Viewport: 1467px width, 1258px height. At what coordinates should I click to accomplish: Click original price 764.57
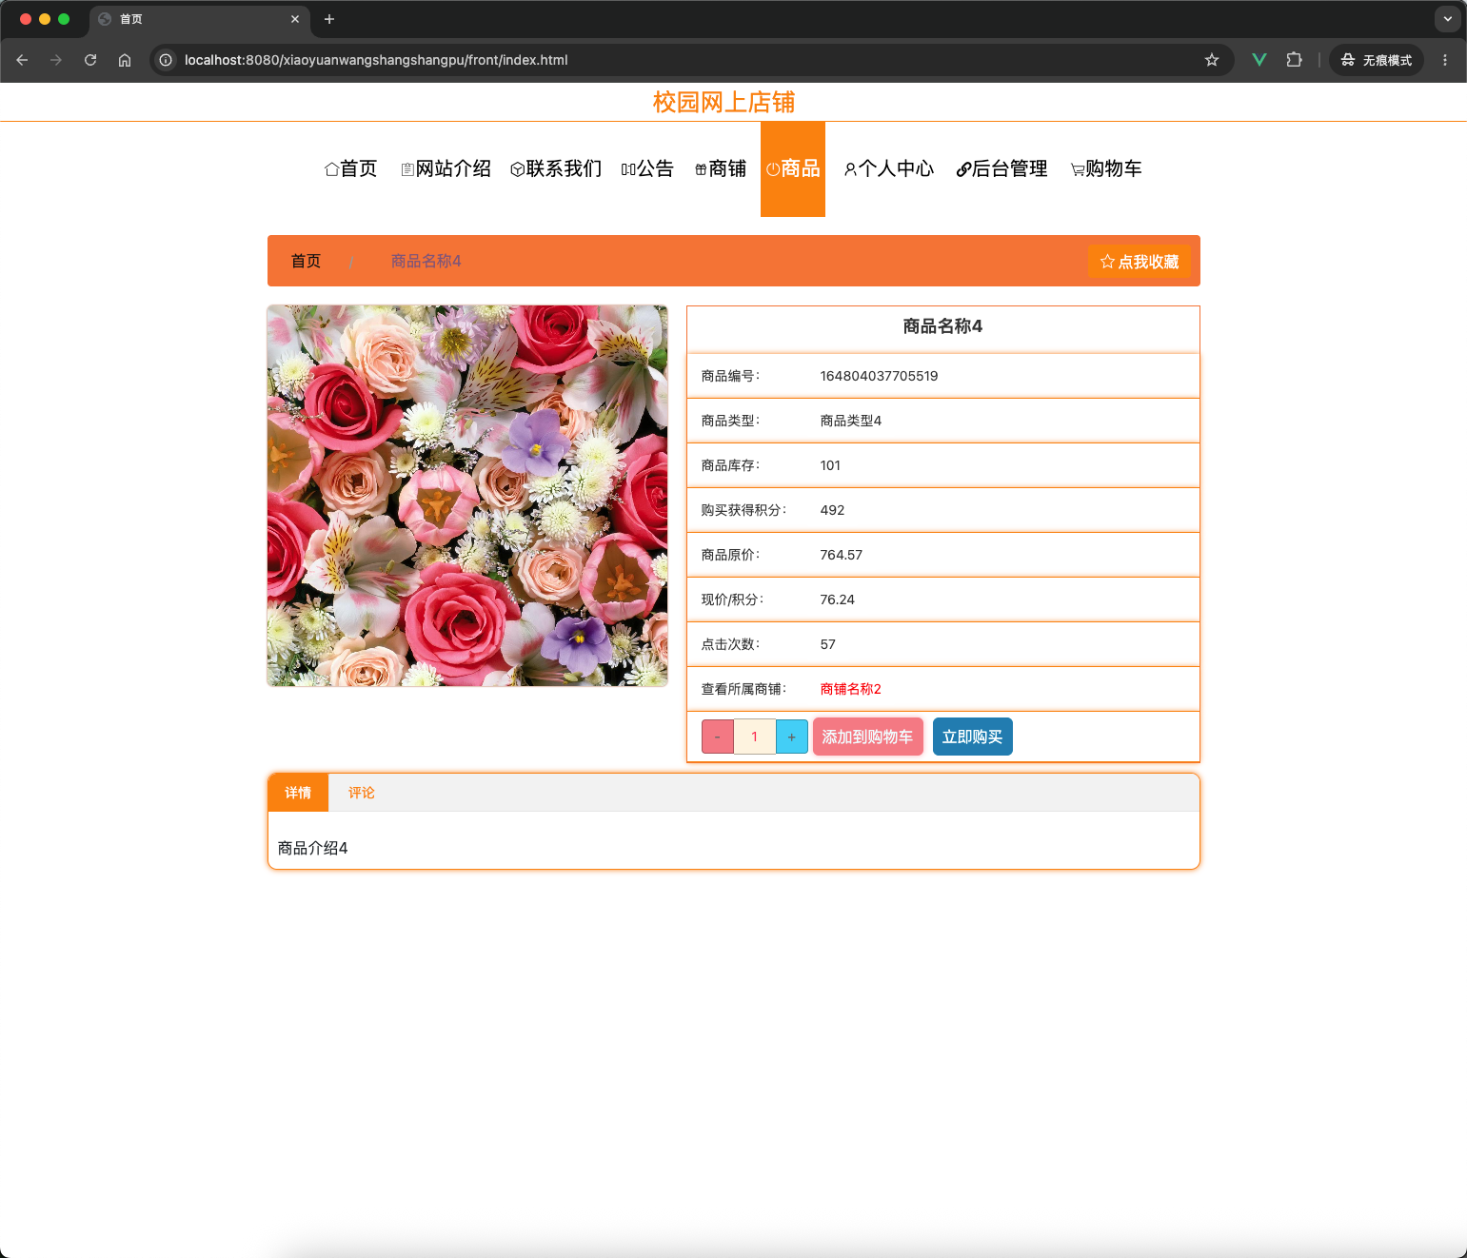[x=841, y=555]
